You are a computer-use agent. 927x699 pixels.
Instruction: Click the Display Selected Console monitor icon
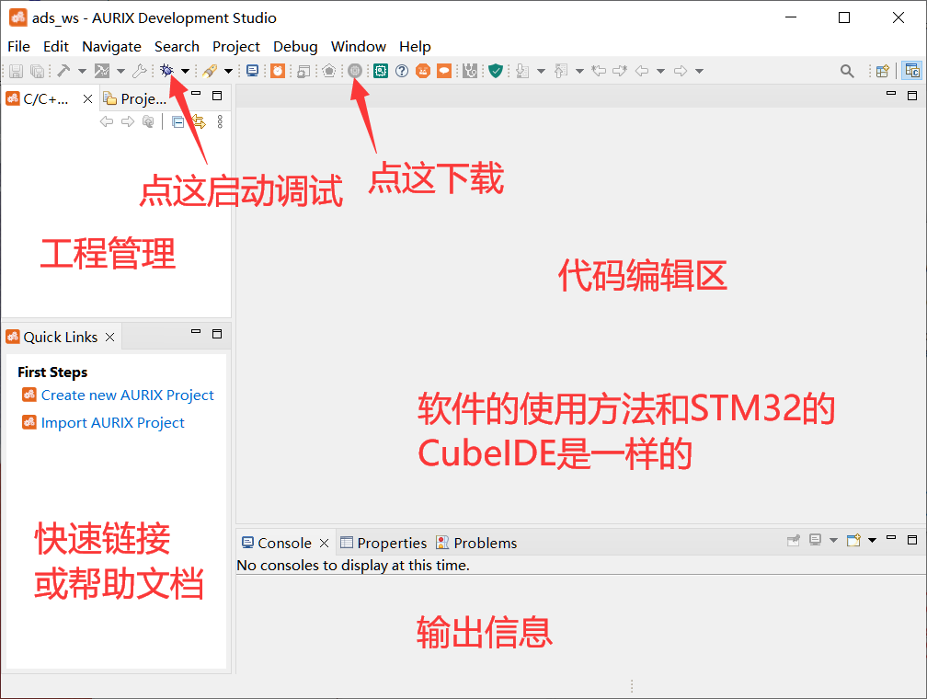coord(815,540)
